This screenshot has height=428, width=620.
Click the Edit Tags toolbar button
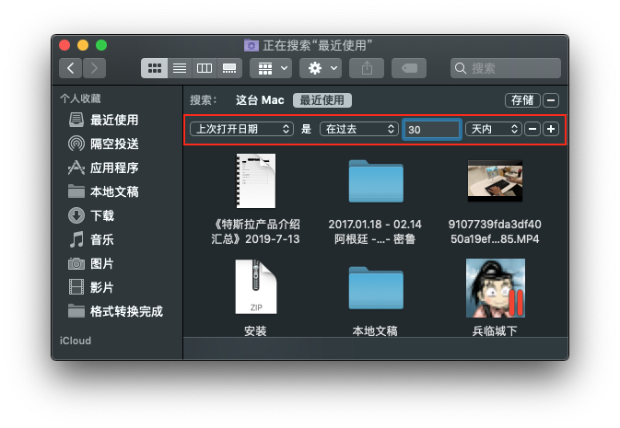coord(409,68)
